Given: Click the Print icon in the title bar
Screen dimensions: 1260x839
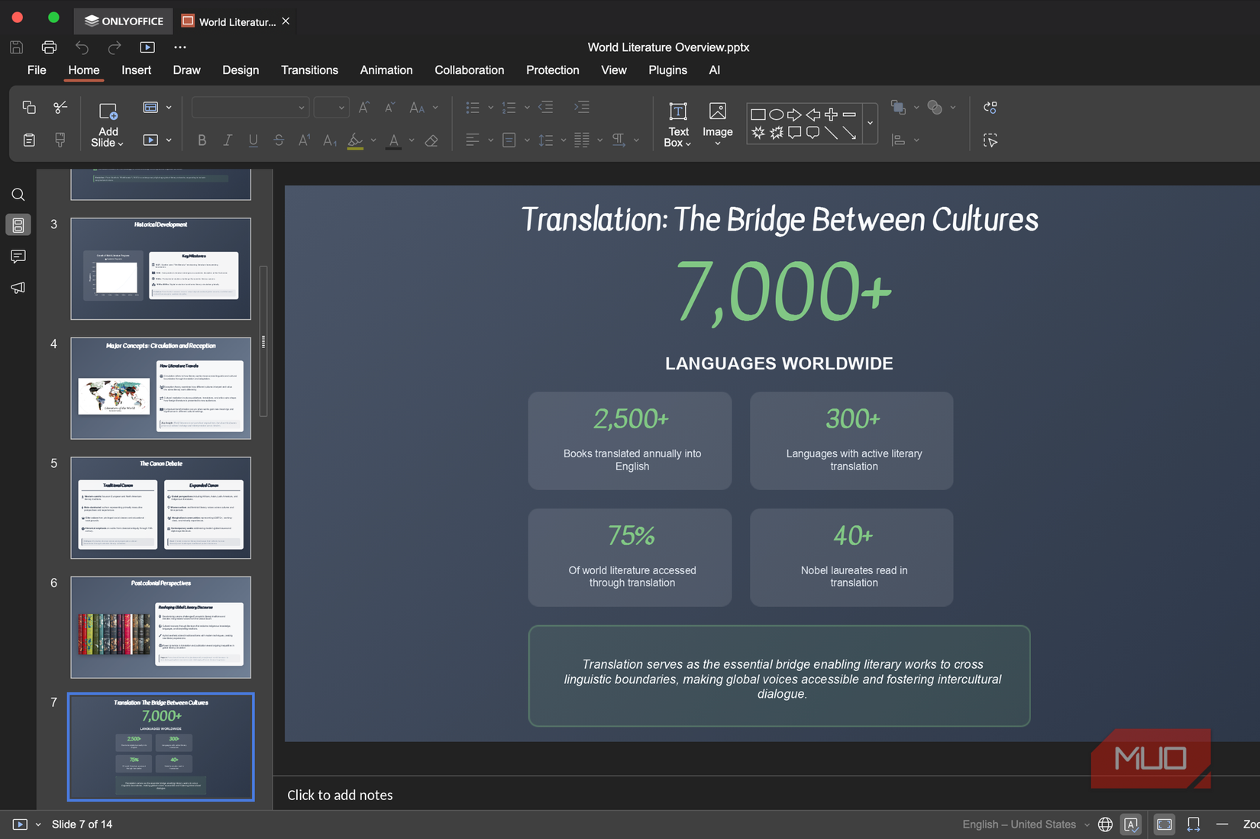Looking at the screenshot, I should click(x=49, y=47).
